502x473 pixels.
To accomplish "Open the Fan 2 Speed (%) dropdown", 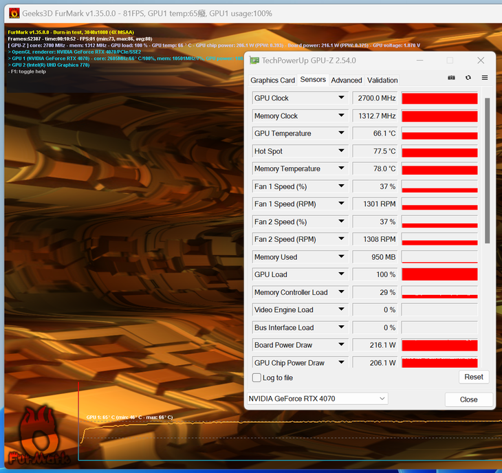I will pos(341,221).
